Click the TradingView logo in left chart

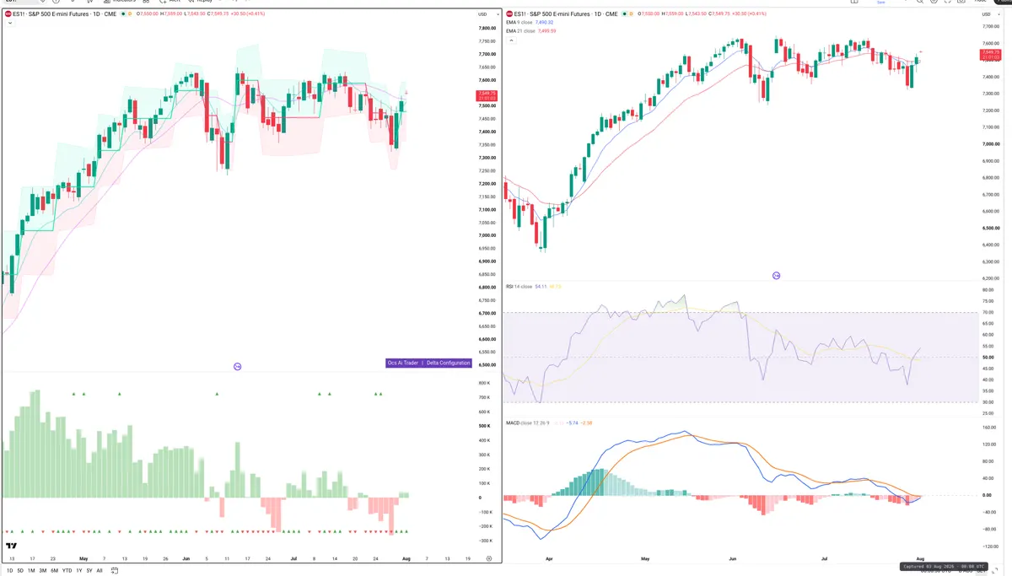point(12,546)
